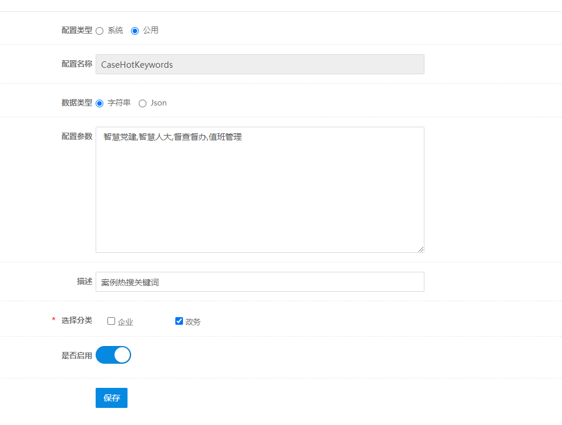Image resolution: width=562 pixels, height=425 pixels.
Task: Click the 选择分类 label
Action: 77,320
